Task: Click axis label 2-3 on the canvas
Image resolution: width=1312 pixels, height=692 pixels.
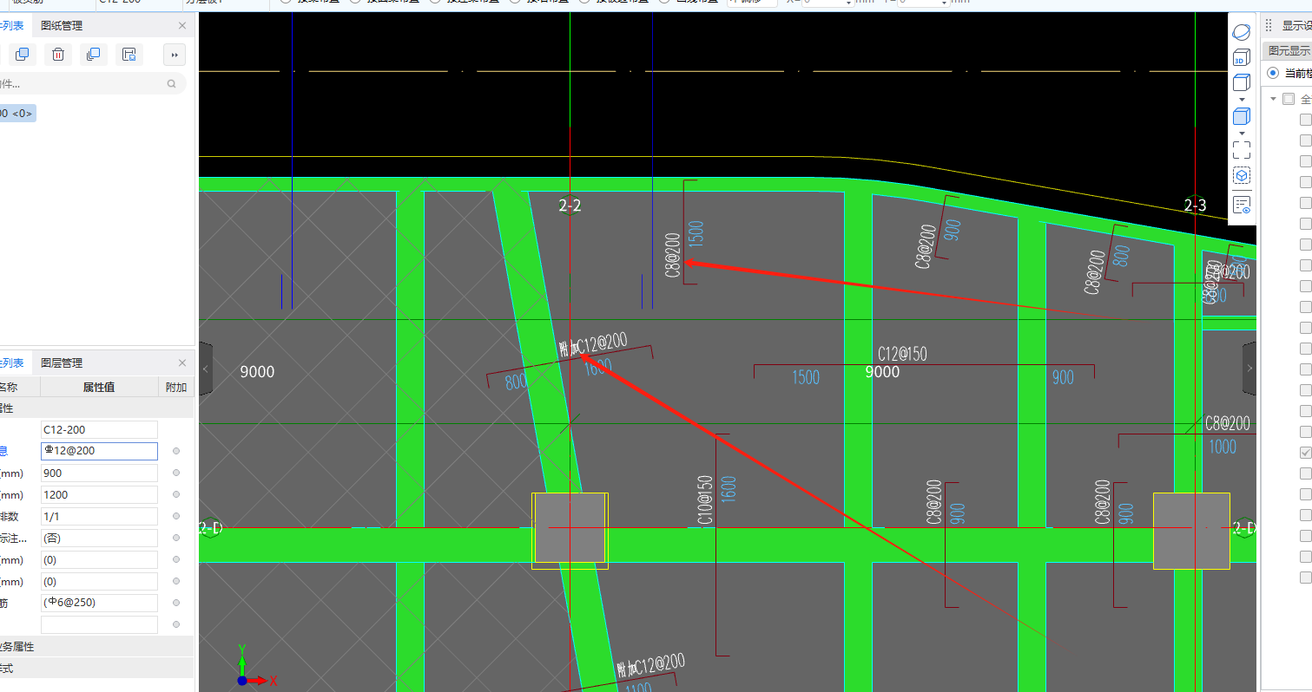Action: coord(1196,206)
